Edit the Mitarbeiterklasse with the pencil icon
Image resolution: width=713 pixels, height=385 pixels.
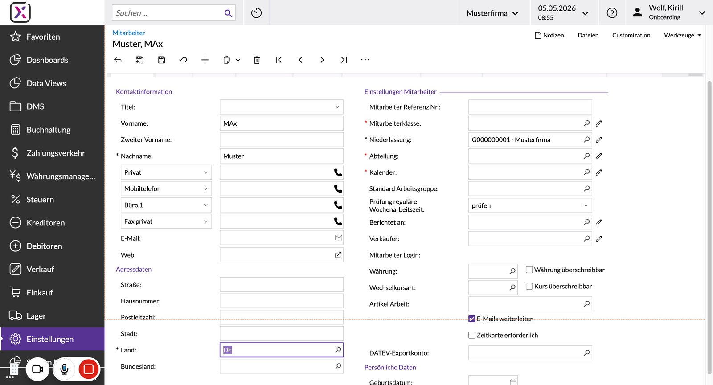(599, 123)
